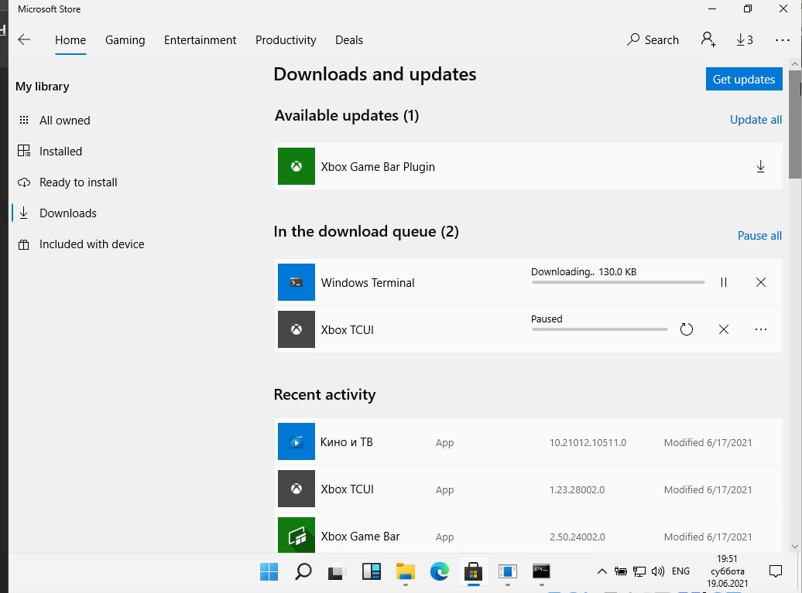Click the Xbox TCUI paused progress bar
The height and width of the screenshot is (593, 802).
click(x=599, y=329)
